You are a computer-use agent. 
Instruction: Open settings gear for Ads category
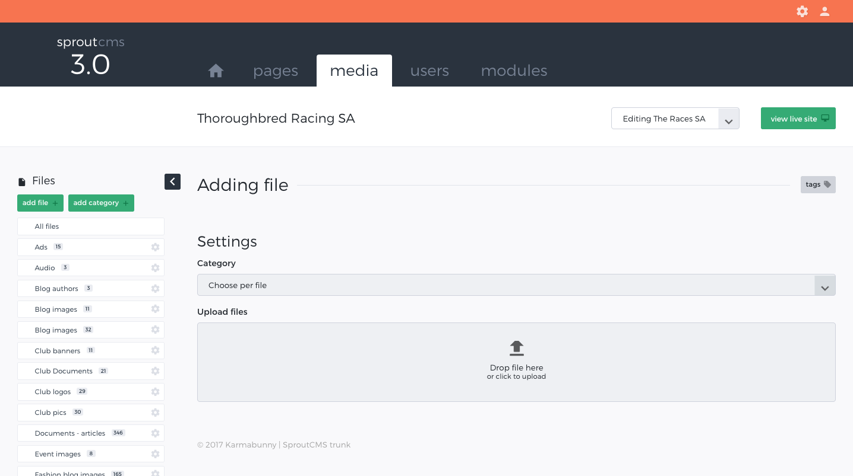155,247
